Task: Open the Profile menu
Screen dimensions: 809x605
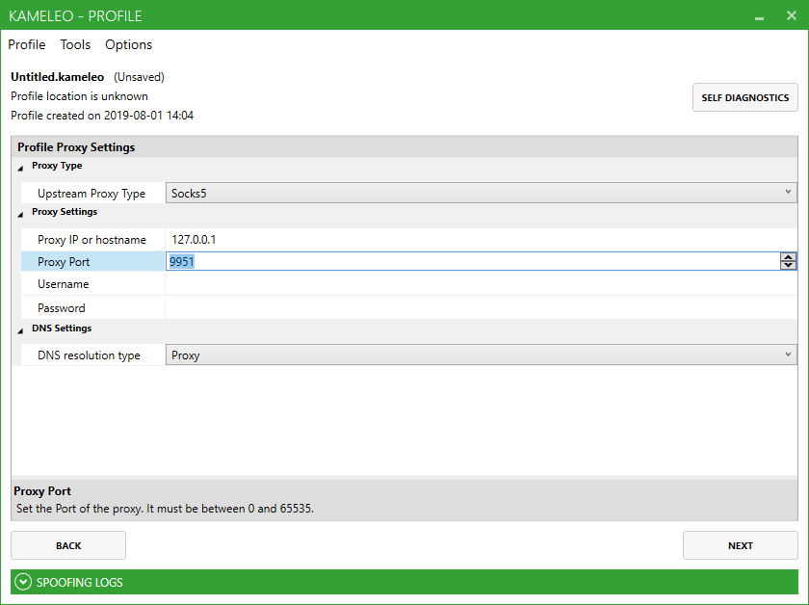Action: pos(27,45)
